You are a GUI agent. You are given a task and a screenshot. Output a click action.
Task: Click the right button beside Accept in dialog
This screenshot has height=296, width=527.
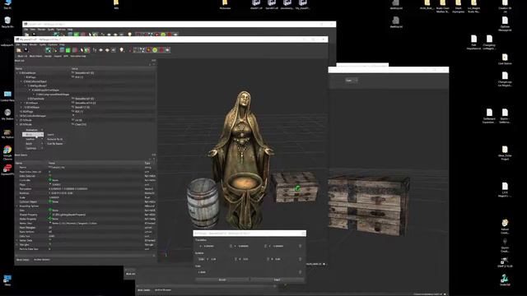point(277,280)
